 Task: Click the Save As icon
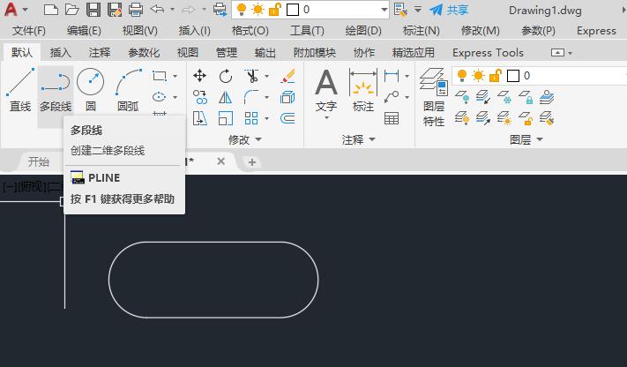(x=115, y=9)
